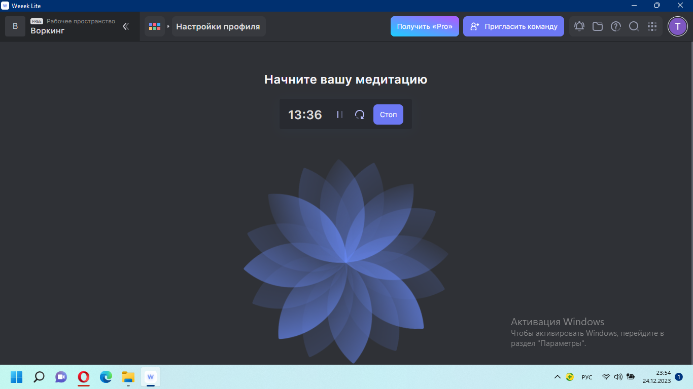Click Получить «Pro» button
This screenshot has width=693, height=389.
(x=425, y=26)
